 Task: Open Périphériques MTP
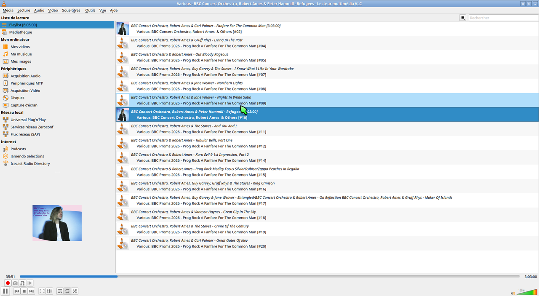(x=57, y=83)
